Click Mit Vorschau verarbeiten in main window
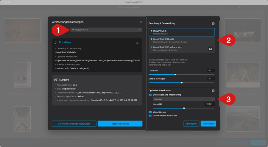This screenshot has width=268, height=147. pyautogui.click(x=233, y=143)
